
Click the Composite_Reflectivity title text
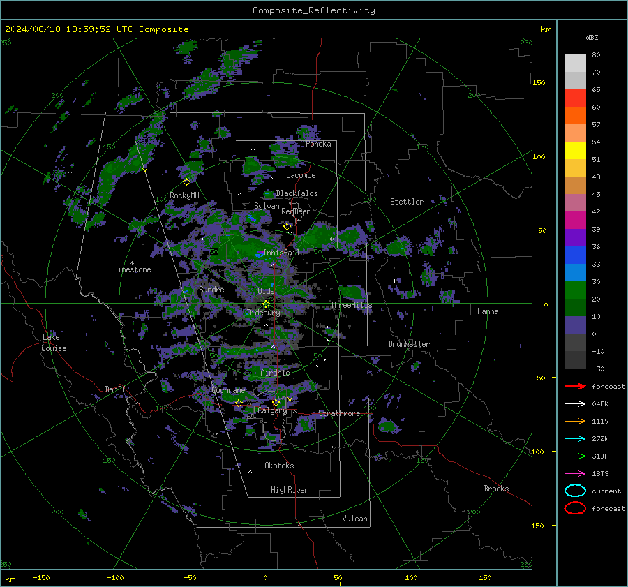pos(313,10)
